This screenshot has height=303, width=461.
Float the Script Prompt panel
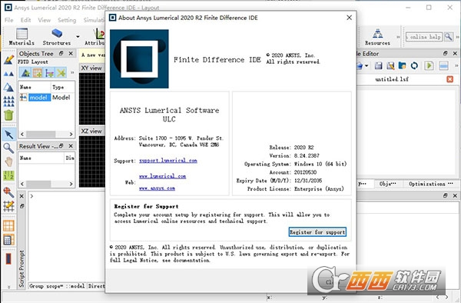22,206
